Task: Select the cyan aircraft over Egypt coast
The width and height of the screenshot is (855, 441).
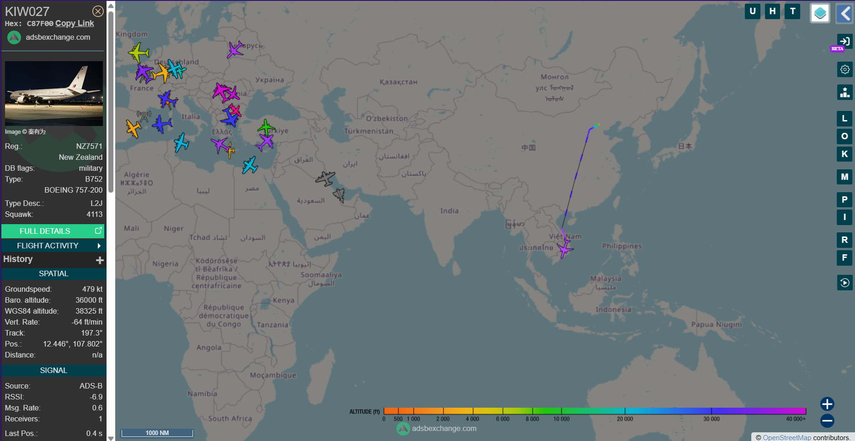Action: pos(250,165)
